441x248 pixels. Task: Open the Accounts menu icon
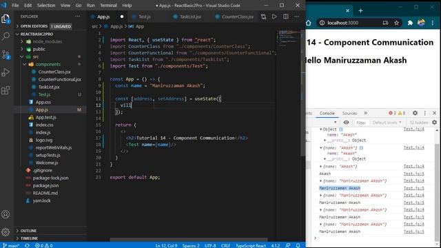[6, 214]
